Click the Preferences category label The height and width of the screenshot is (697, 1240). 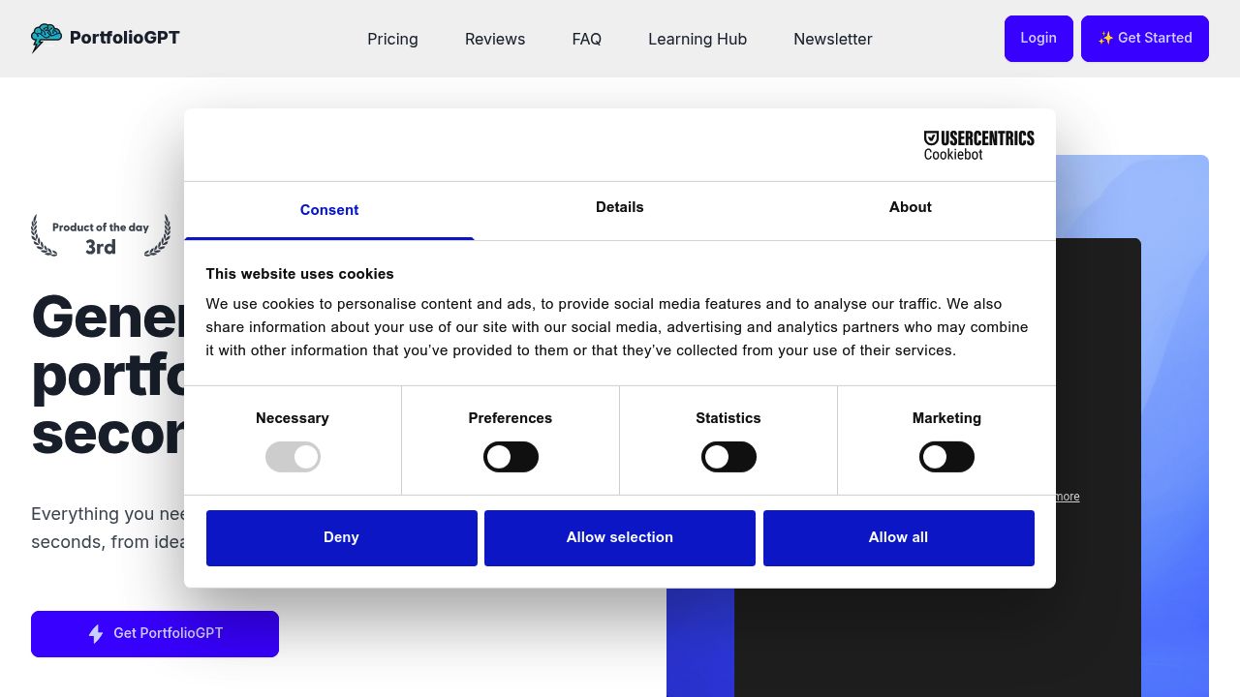[x=511, y=418]
